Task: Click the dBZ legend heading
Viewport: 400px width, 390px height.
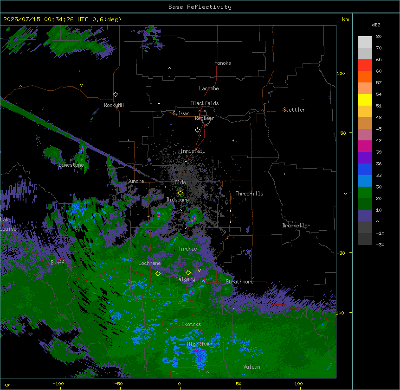Action: coord(376,25)
